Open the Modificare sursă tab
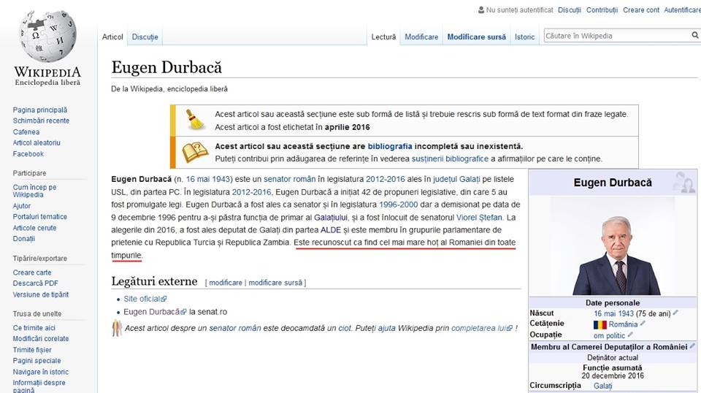701x393 pixels. [477, 37]
